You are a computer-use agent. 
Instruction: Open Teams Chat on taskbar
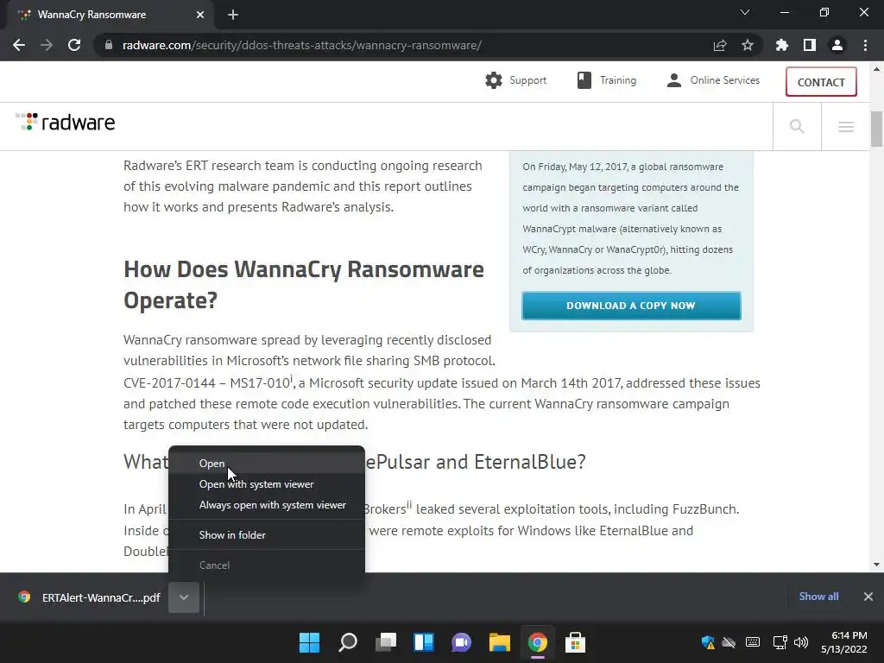click(461, 642)
